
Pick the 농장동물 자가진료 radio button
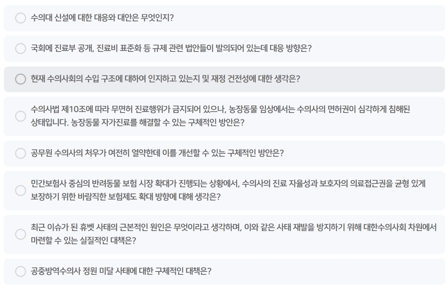pos(21,116)
